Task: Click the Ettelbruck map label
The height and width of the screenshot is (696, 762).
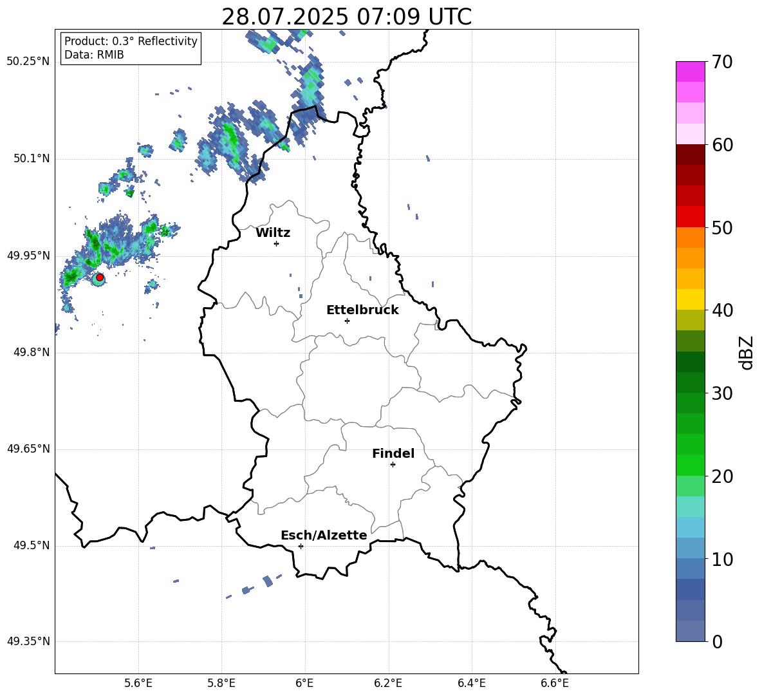Action: coord(362,310)
